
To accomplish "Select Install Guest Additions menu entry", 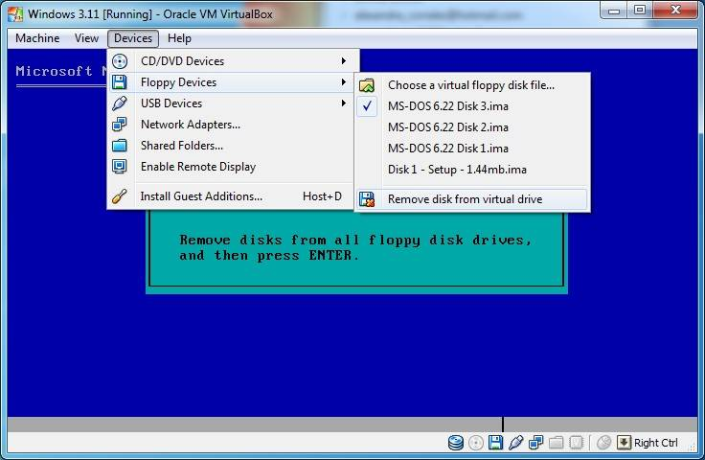I will [x=201, y=196].
